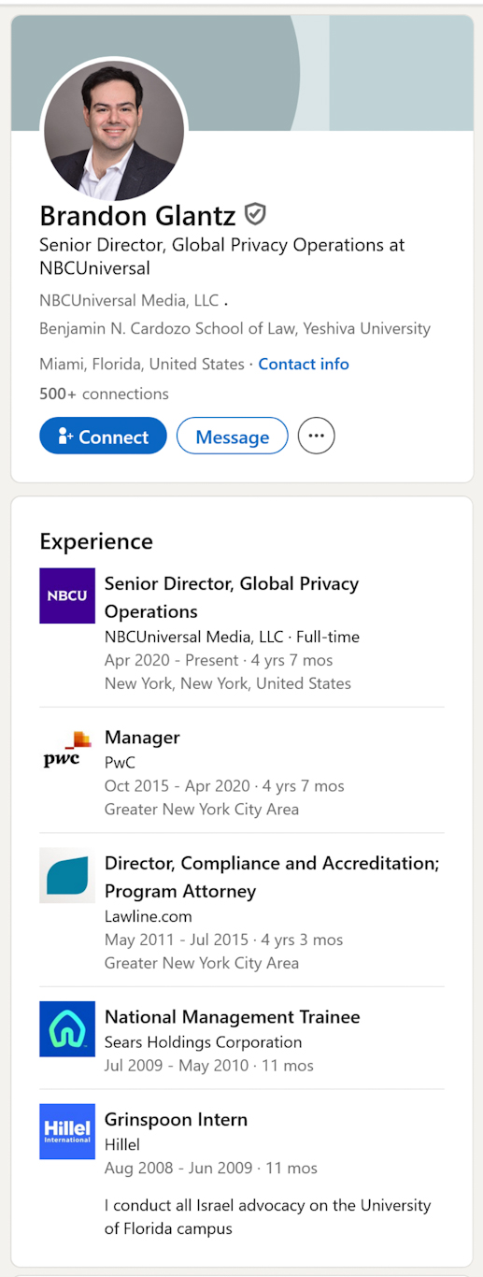Screen dimensions: 483x1277
Task: Click the National Management Trainee title
Action: (x=232, y=1017)
